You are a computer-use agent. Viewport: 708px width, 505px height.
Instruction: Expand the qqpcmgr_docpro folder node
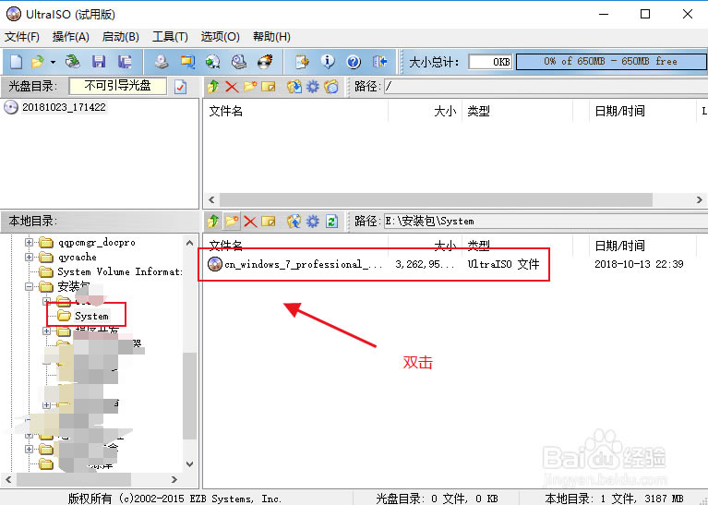(29, 242)
